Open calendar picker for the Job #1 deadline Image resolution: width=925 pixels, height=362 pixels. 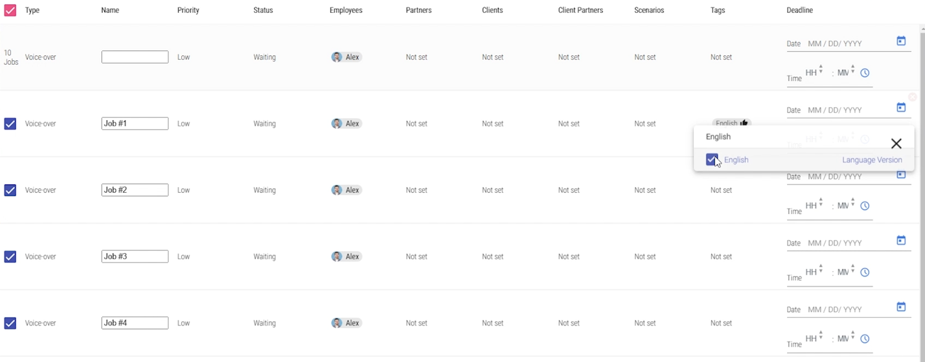pos(901,108)
